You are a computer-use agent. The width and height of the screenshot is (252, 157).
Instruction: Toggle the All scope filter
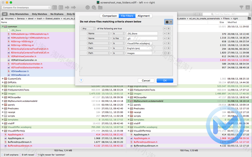point(5,14)
